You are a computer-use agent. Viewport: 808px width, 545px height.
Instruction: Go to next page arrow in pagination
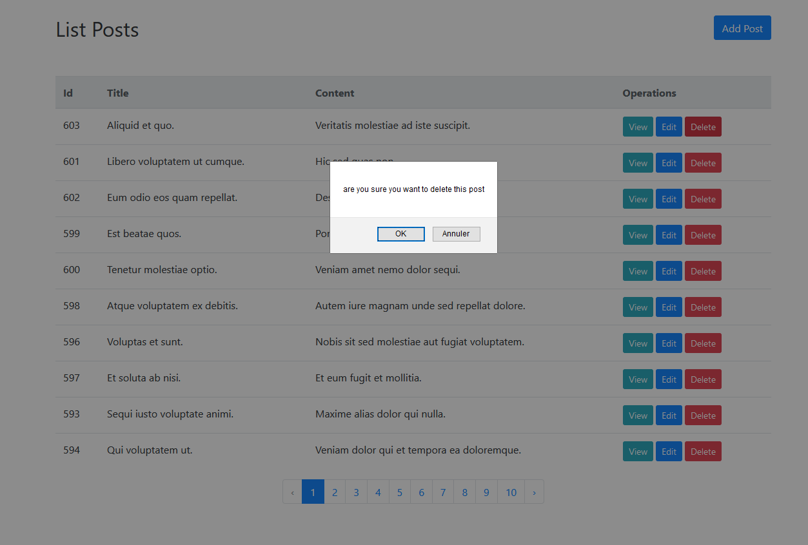(534, 492)
